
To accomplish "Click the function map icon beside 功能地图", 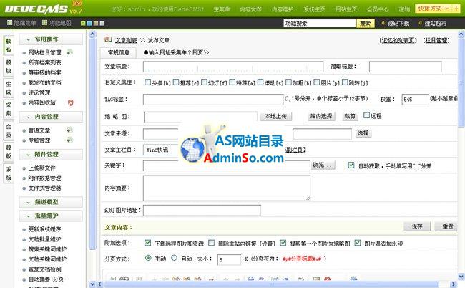I will (x=45, y=23).
